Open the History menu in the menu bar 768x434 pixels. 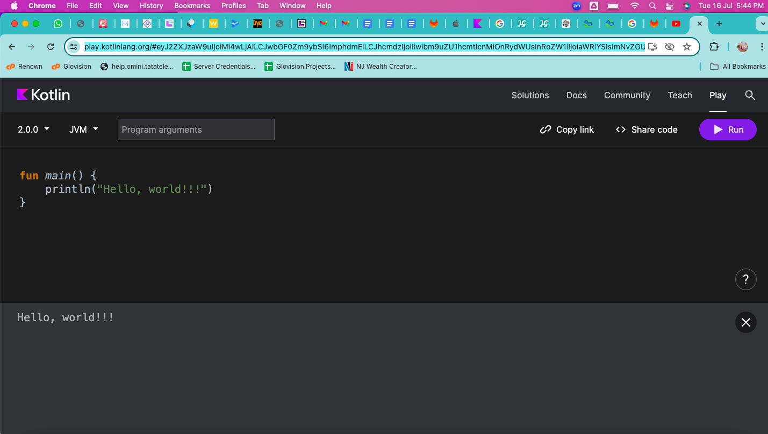point(151,5)
